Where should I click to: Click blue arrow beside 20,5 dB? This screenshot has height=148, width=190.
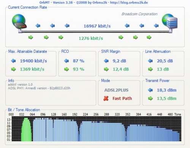pyautogui.click(x=150, y=61)
